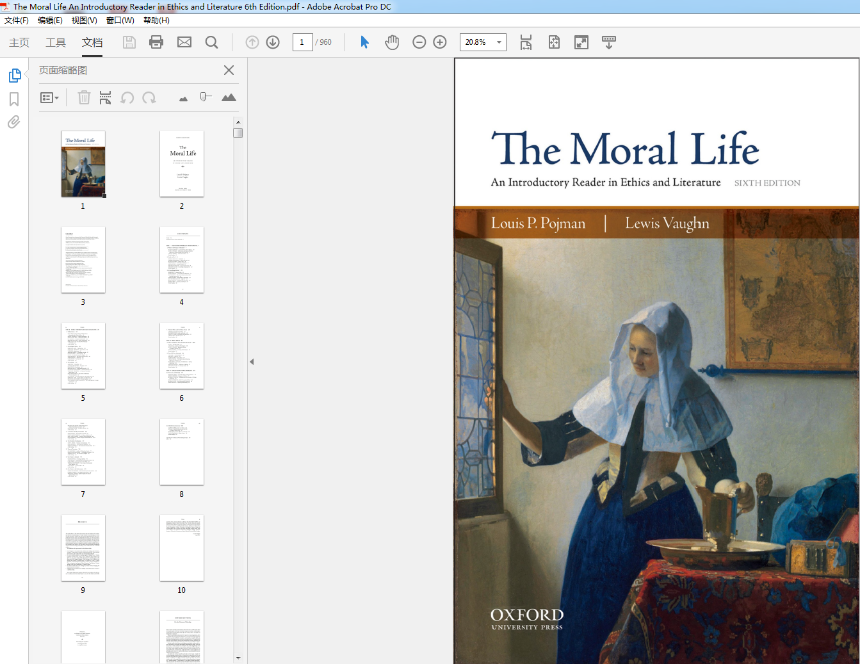Viewport: 860px width, 664px height.
Task: Reduce thumbnail size small mountain icon
Action: click(184, 99)
